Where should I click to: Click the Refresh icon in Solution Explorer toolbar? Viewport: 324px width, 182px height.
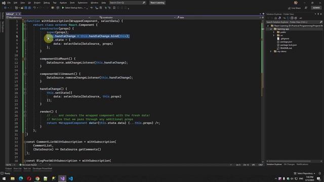click(x=288, y=18)
